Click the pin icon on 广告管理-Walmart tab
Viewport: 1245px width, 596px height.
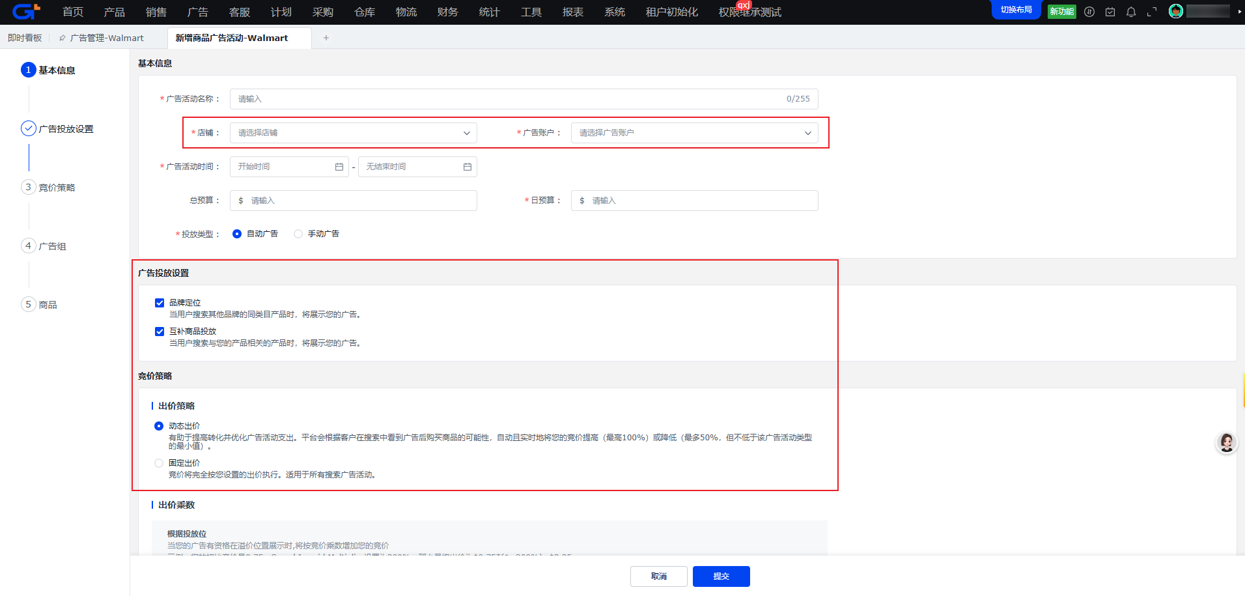pos(63,38)
